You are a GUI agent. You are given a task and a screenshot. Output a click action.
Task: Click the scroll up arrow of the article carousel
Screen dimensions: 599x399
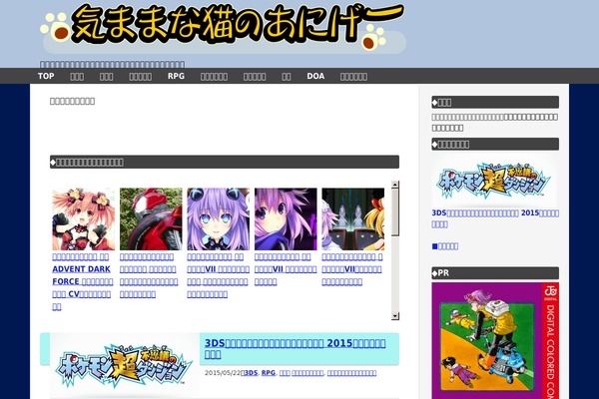point(395,185)
